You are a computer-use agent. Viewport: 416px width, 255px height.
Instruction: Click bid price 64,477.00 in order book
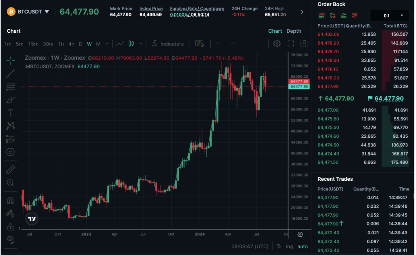pos(328,110)
